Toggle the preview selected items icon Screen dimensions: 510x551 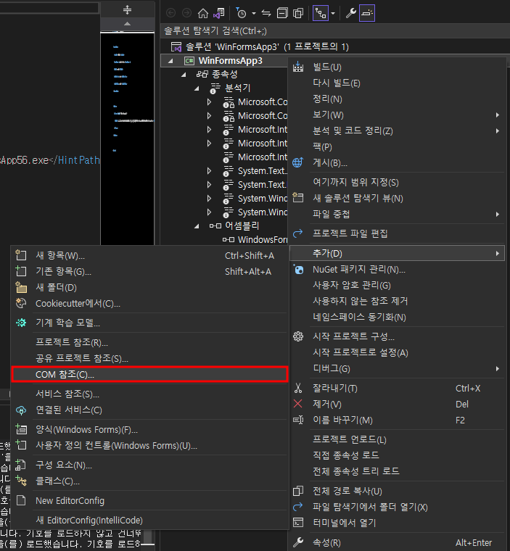(x=367, y=13)
